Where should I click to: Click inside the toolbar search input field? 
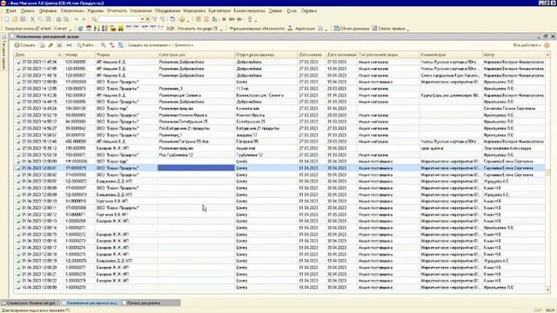(x=119, y=19)
